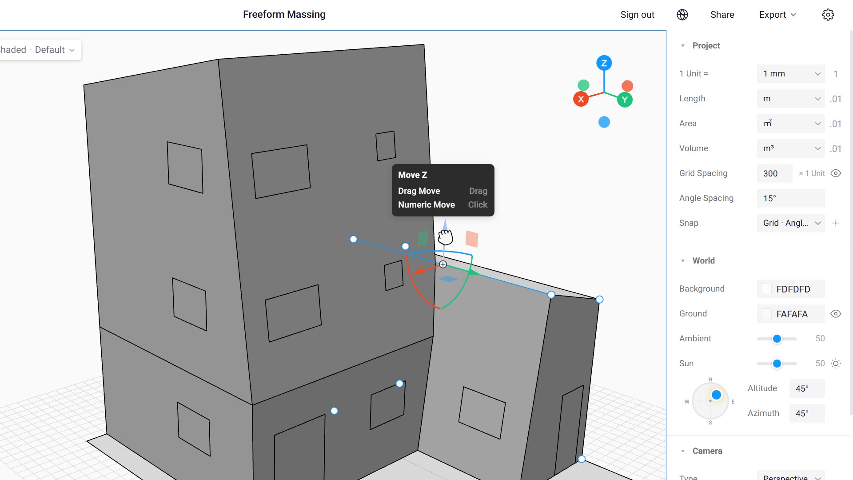Collapse the Project section
Image resolution: width=853 pixels, height=480 pixels.
coord(683,46)
